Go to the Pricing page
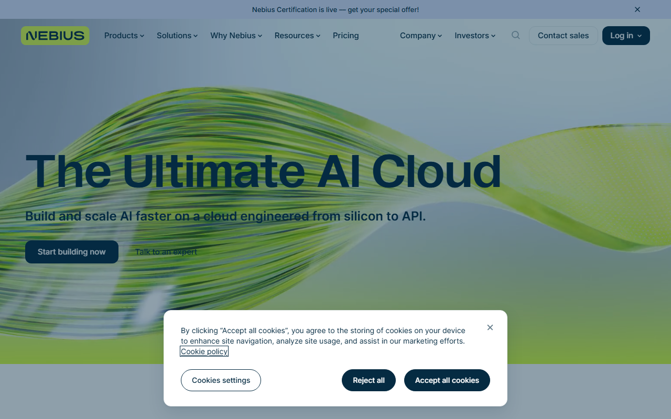Viewport: 671px width, 419px height. (x=346, y=36)
